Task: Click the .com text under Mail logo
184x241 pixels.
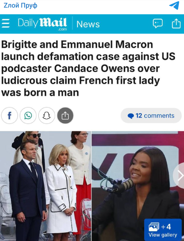Action: (62, 29)
